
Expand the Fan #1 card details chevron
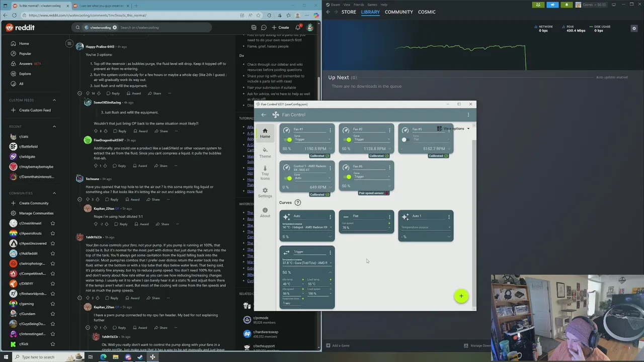click(x=330, y=149)
